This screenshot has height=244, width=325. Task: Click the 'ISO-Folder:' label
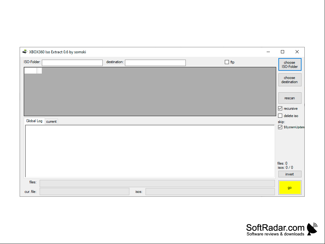pyautogui.click(x=32, y=62)
